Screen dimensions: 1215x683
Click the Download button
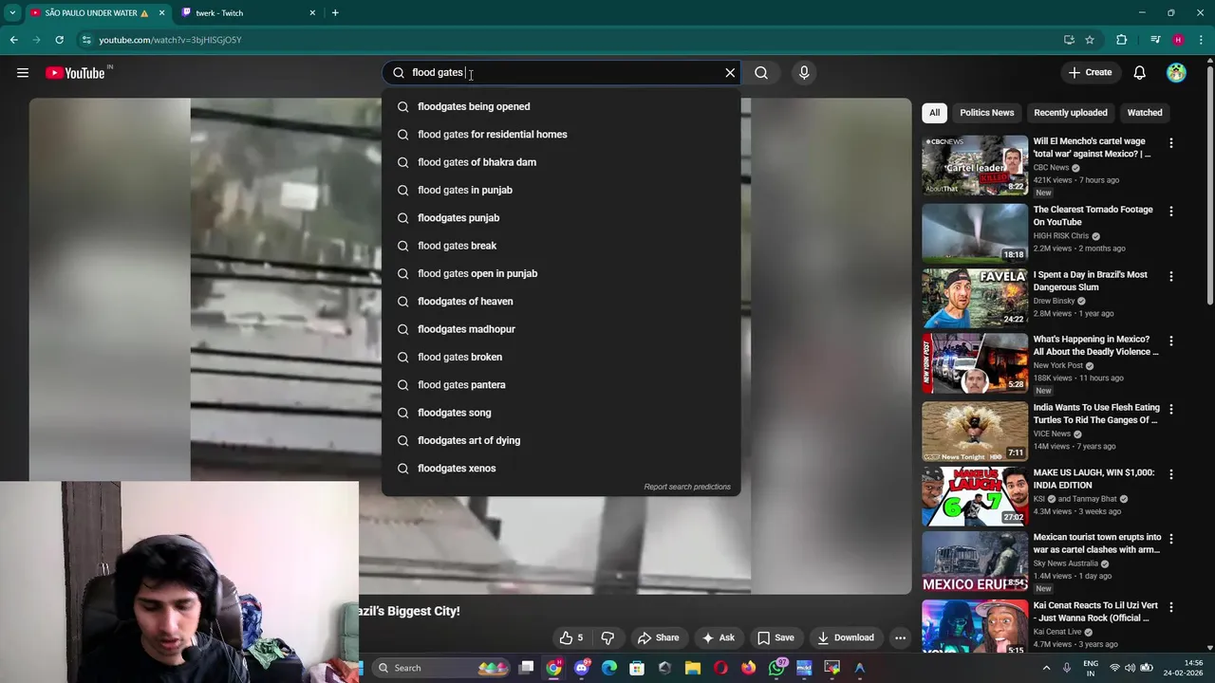tap(845, 637)
